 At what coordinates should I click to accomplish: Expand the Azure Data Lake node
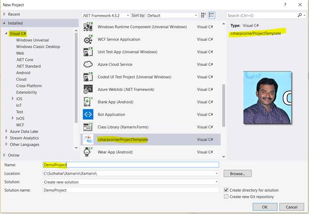click(6, 131)
